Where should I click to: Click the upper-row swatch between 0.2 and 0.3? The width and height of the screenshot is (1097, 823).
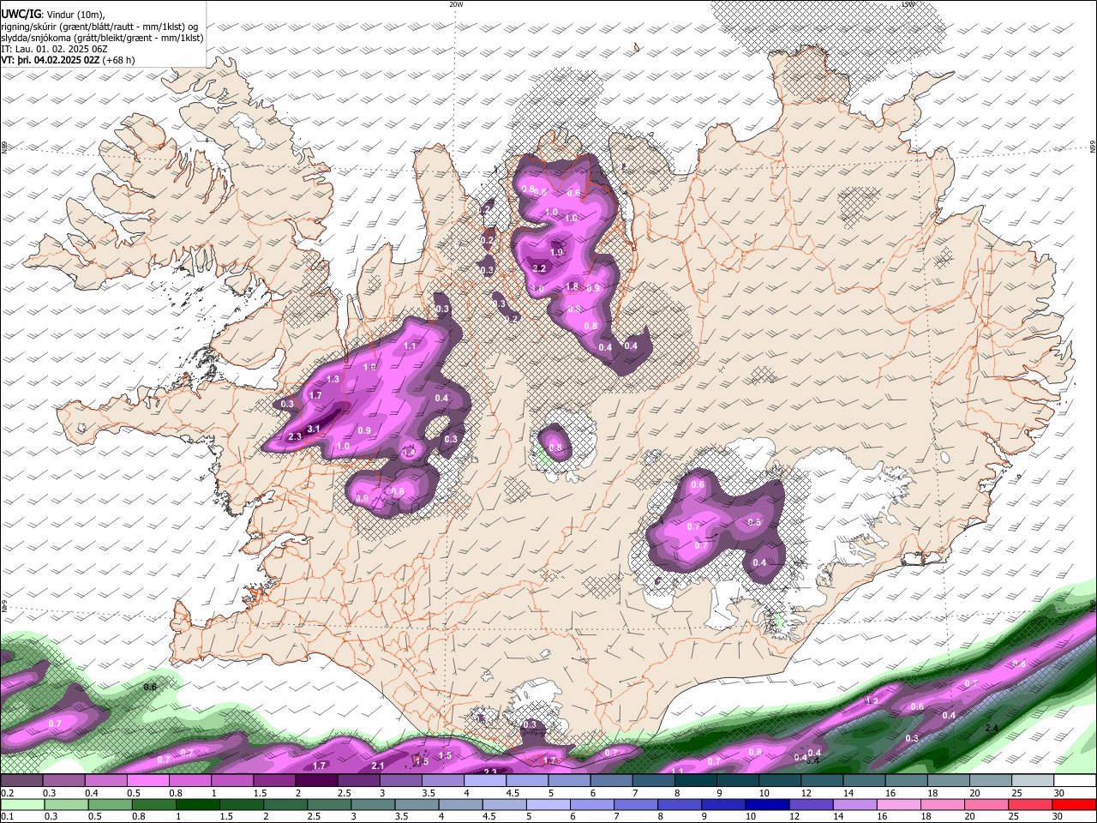point(21,781)
